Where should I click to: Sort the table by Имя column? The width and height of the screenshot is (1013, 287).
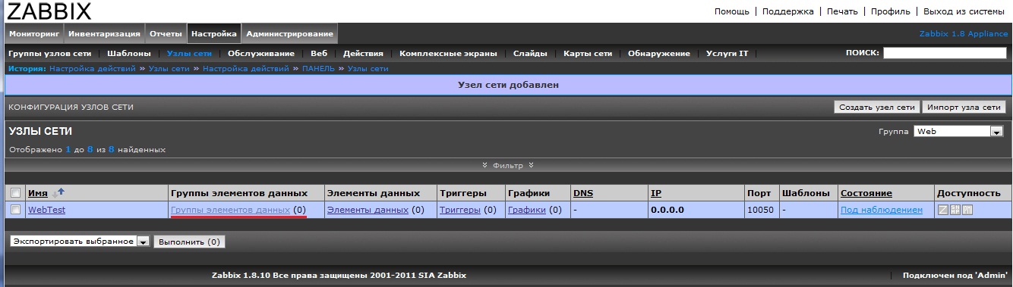(x=37, y=193)
